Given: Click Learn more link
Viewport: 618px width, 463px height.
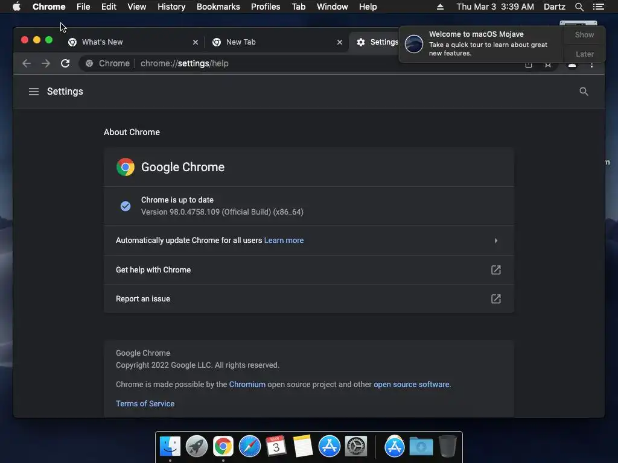Looking at the screenshot, I should (284, 240).
